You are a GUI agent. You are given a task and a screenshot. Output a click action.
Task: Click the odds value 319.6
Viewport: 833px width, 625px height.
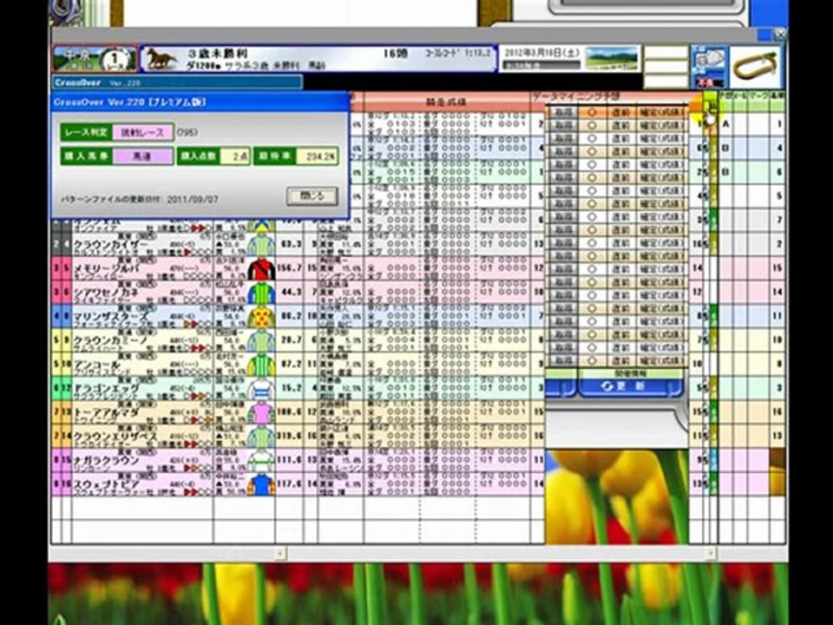pos(291,436)
